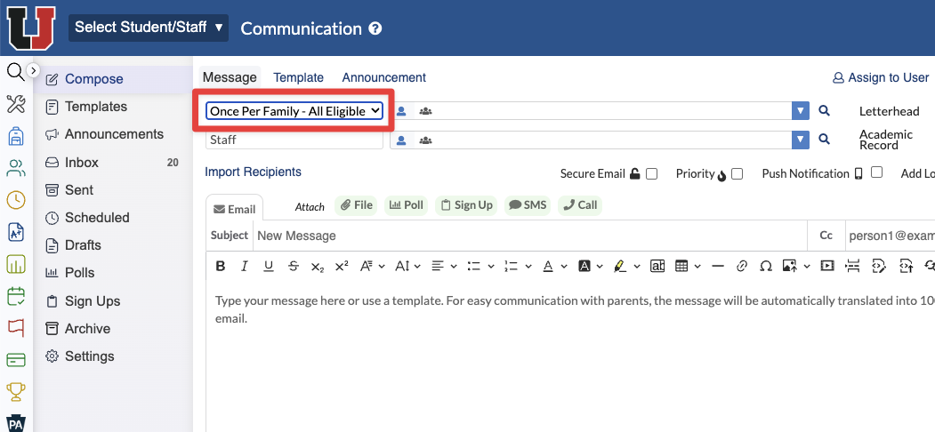Click the Bold formatting icon
Screen dimensions: 935x432
coord(221,266)
